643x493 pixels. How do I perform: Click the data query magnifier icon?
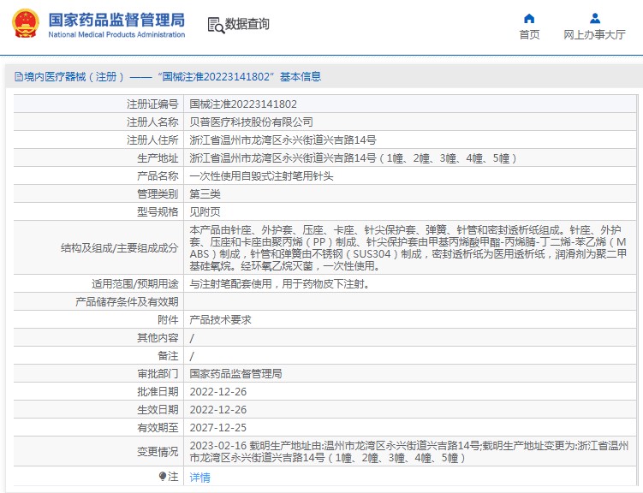click(x=216, y=25)
